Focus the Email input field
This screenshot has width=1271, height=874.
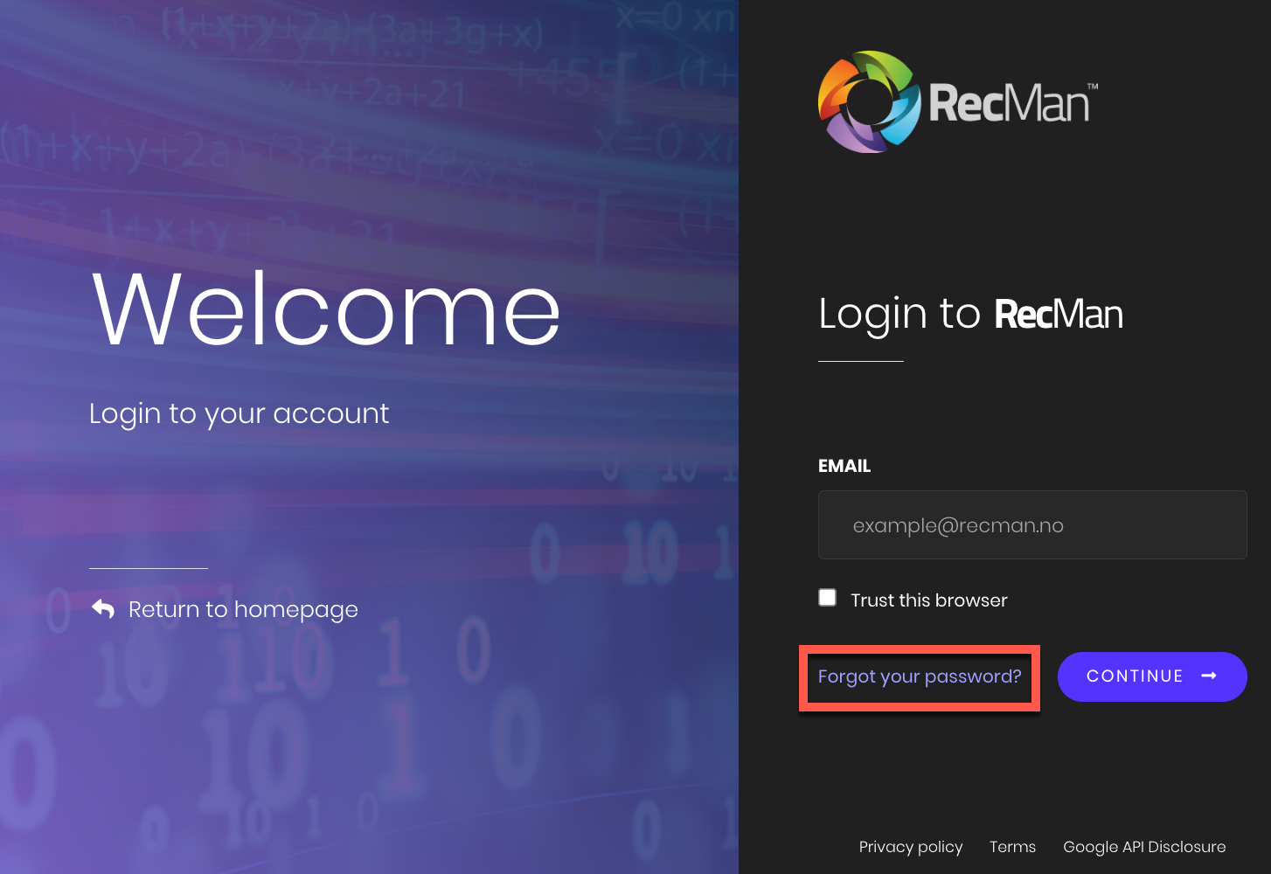pyautogui.click(x=1031, y=525)
